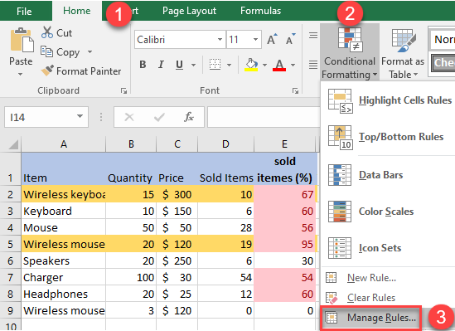Switch to the Home tab
This screenshot has width=455, height=331.
77,11
